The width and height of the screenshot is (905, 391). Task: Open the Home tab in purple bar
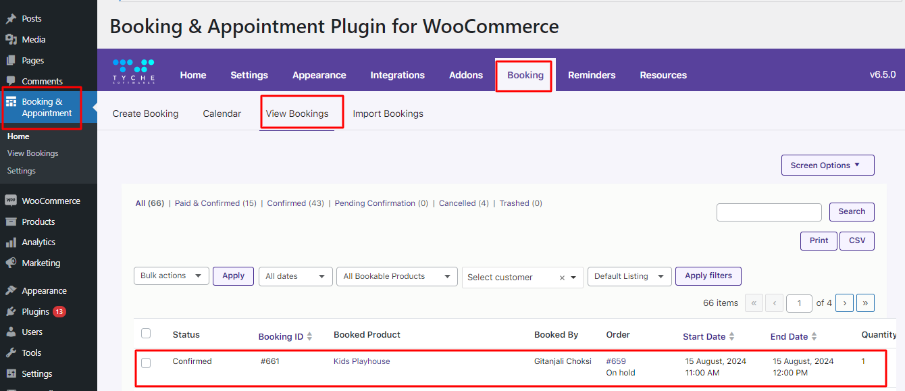[193, 75]
